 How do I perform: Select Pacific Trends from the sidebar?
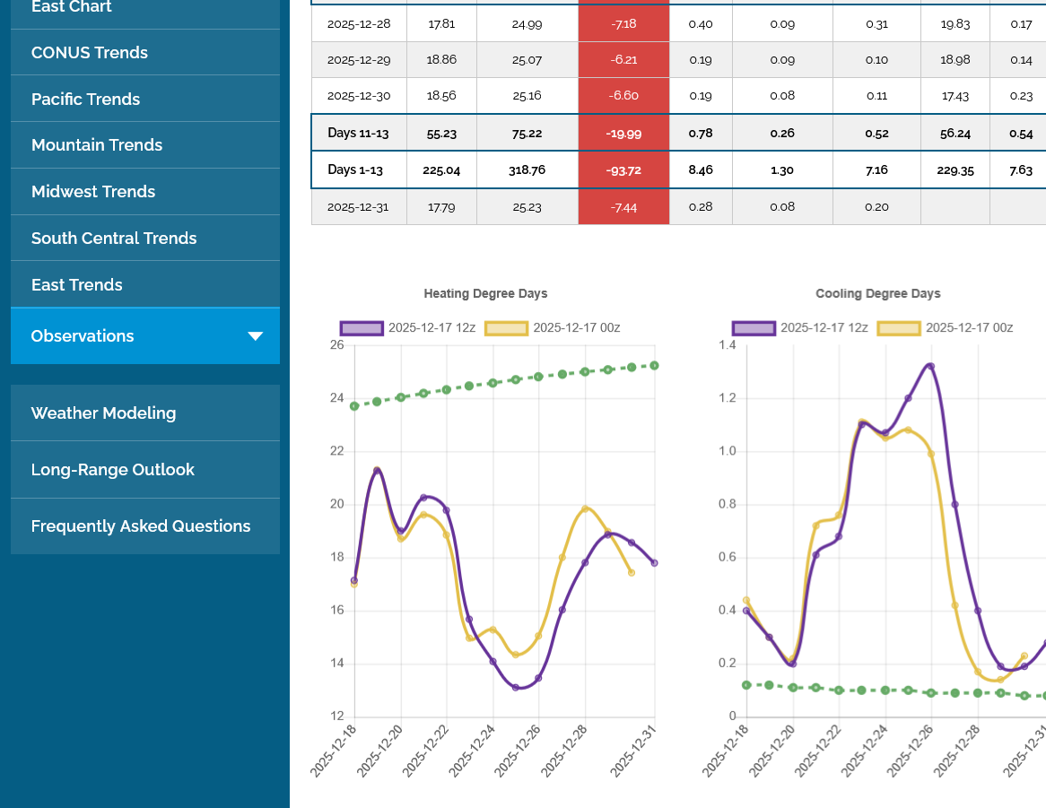point(86,100)
